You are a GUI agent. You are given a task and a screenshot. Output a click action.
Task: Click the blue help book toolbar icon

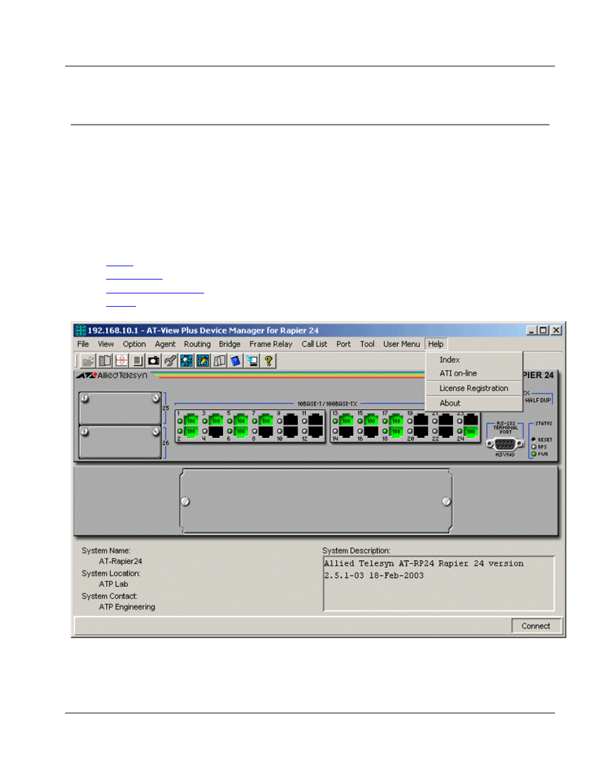click(x=236, y=360)
